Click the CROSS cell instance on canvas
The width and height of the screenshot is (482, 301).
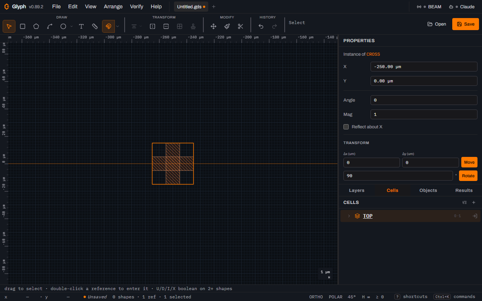(x=173, y=164)
